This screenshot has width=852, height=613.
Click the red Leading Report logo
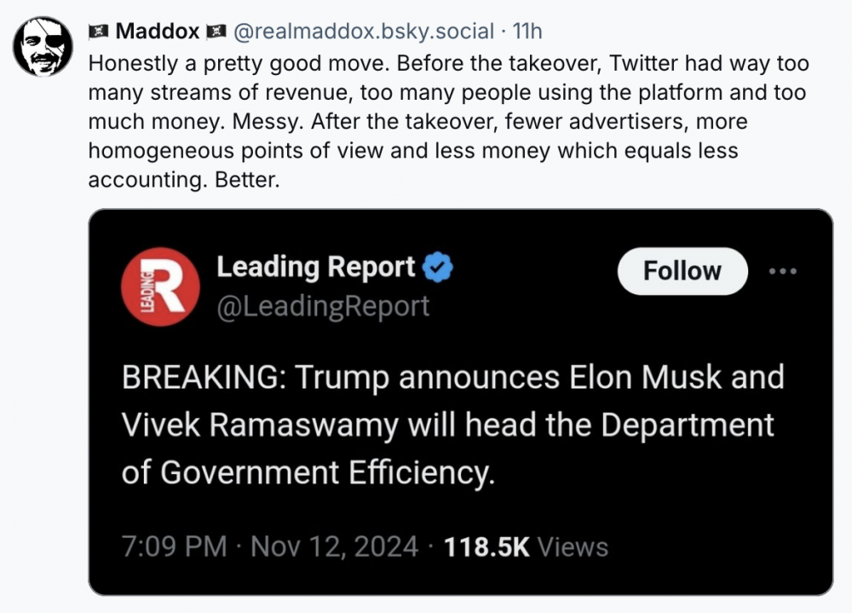coord(160,287)
